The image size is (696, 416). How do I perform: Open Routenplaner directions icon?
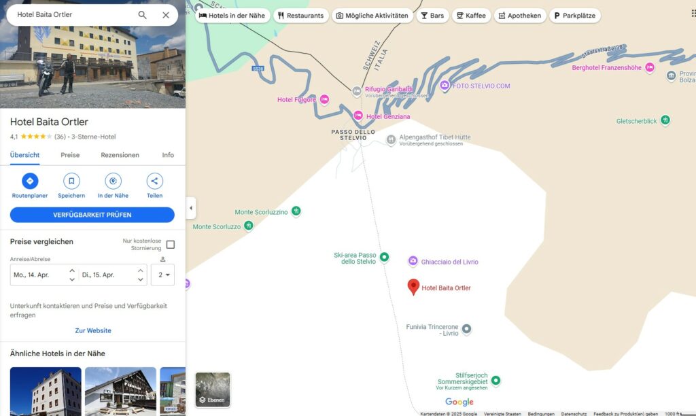click(x=30, y=181)
